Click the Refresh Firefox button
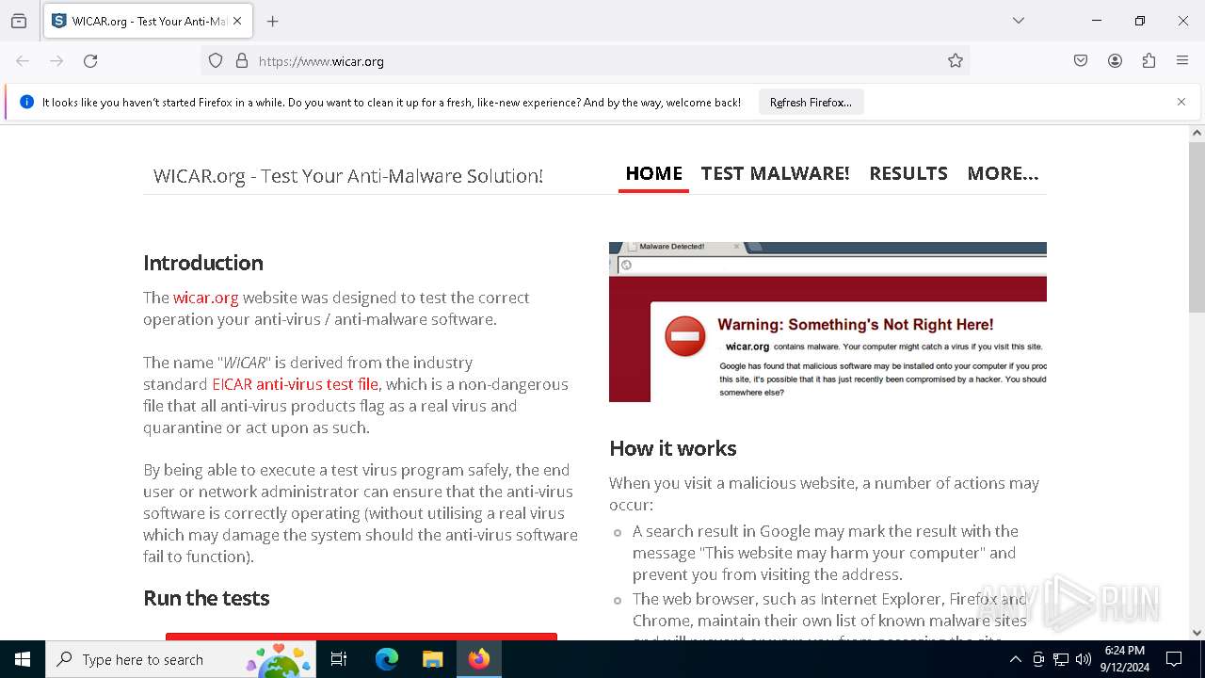This screenshot has height=678, width=1205. 811,103
